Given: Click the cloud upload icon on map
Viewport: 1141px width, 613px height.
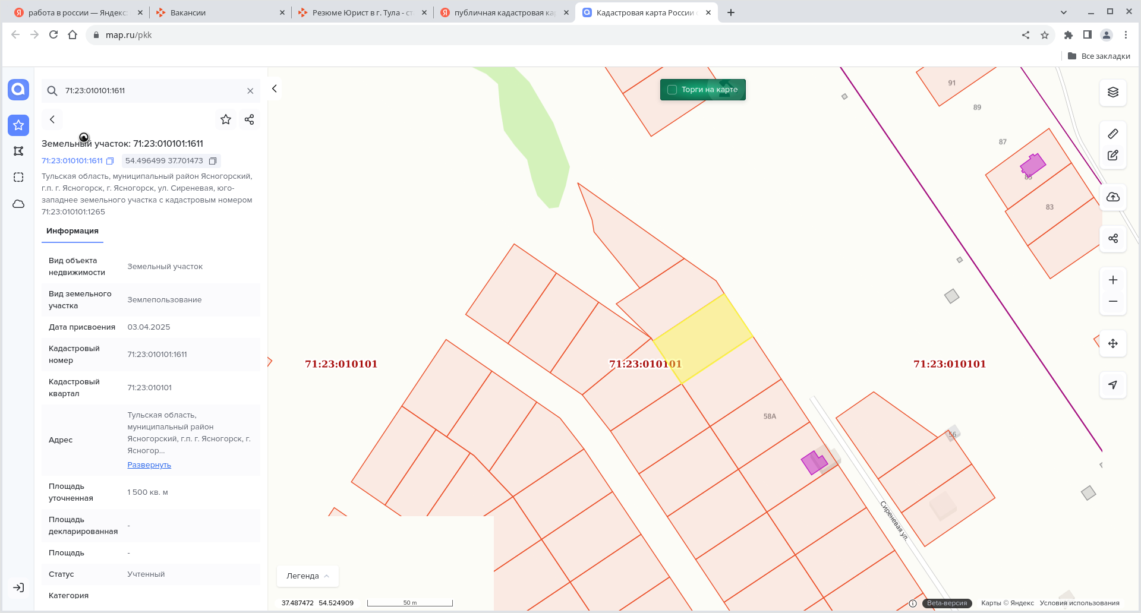Looking at the screenshot, I should [x=1112, y=197].
